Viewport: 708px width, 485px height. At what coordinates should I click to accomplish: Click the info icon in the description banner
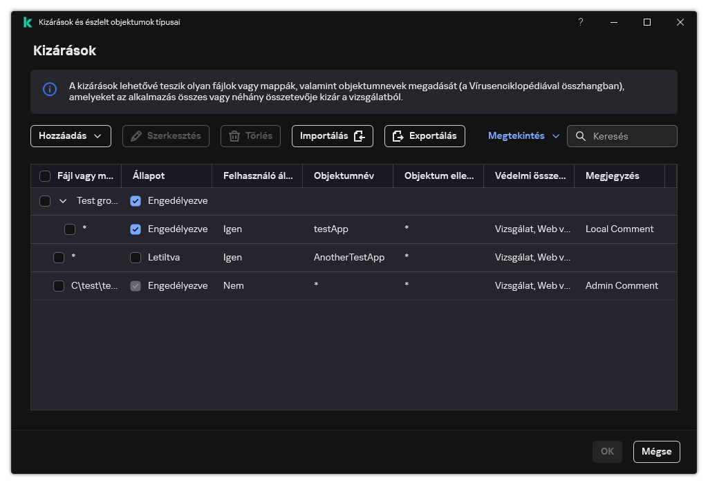click(x=50, y=90)
